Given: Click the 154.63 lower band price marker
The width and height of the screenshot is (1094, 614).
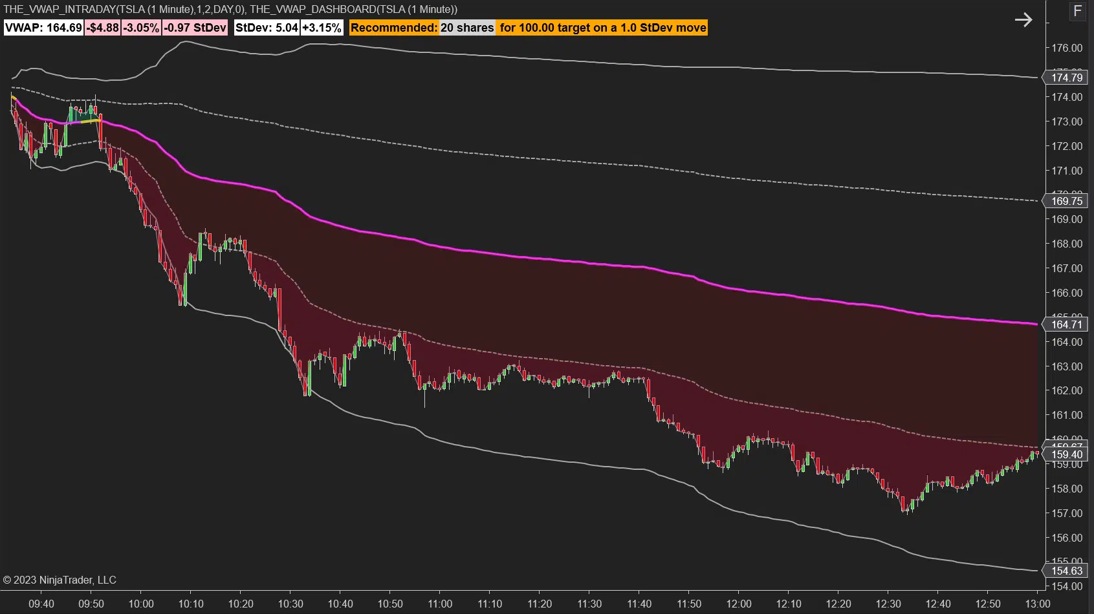Looking at the screenshot, I should (1066, 571).
